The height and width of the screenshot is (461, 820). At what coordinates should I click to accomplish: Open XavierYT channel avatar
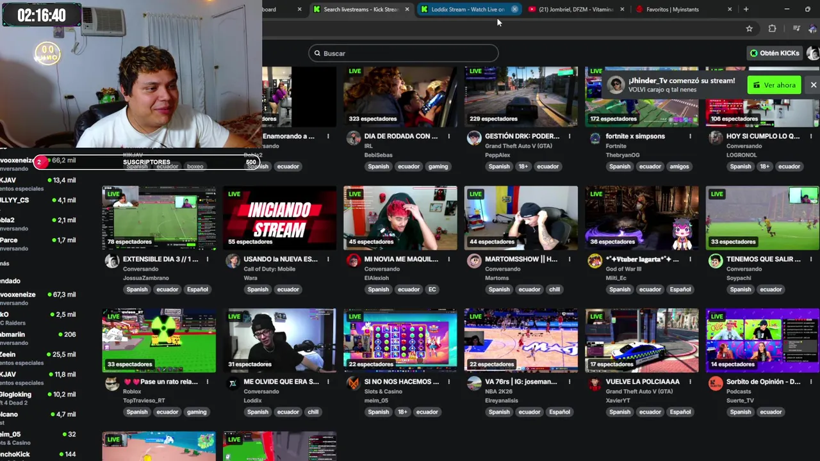(x=595, y=384)
